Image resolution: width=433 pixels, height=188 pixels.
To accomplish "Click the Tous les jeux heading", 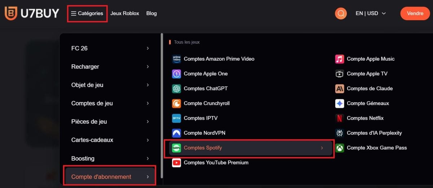I will pos(187,42).
